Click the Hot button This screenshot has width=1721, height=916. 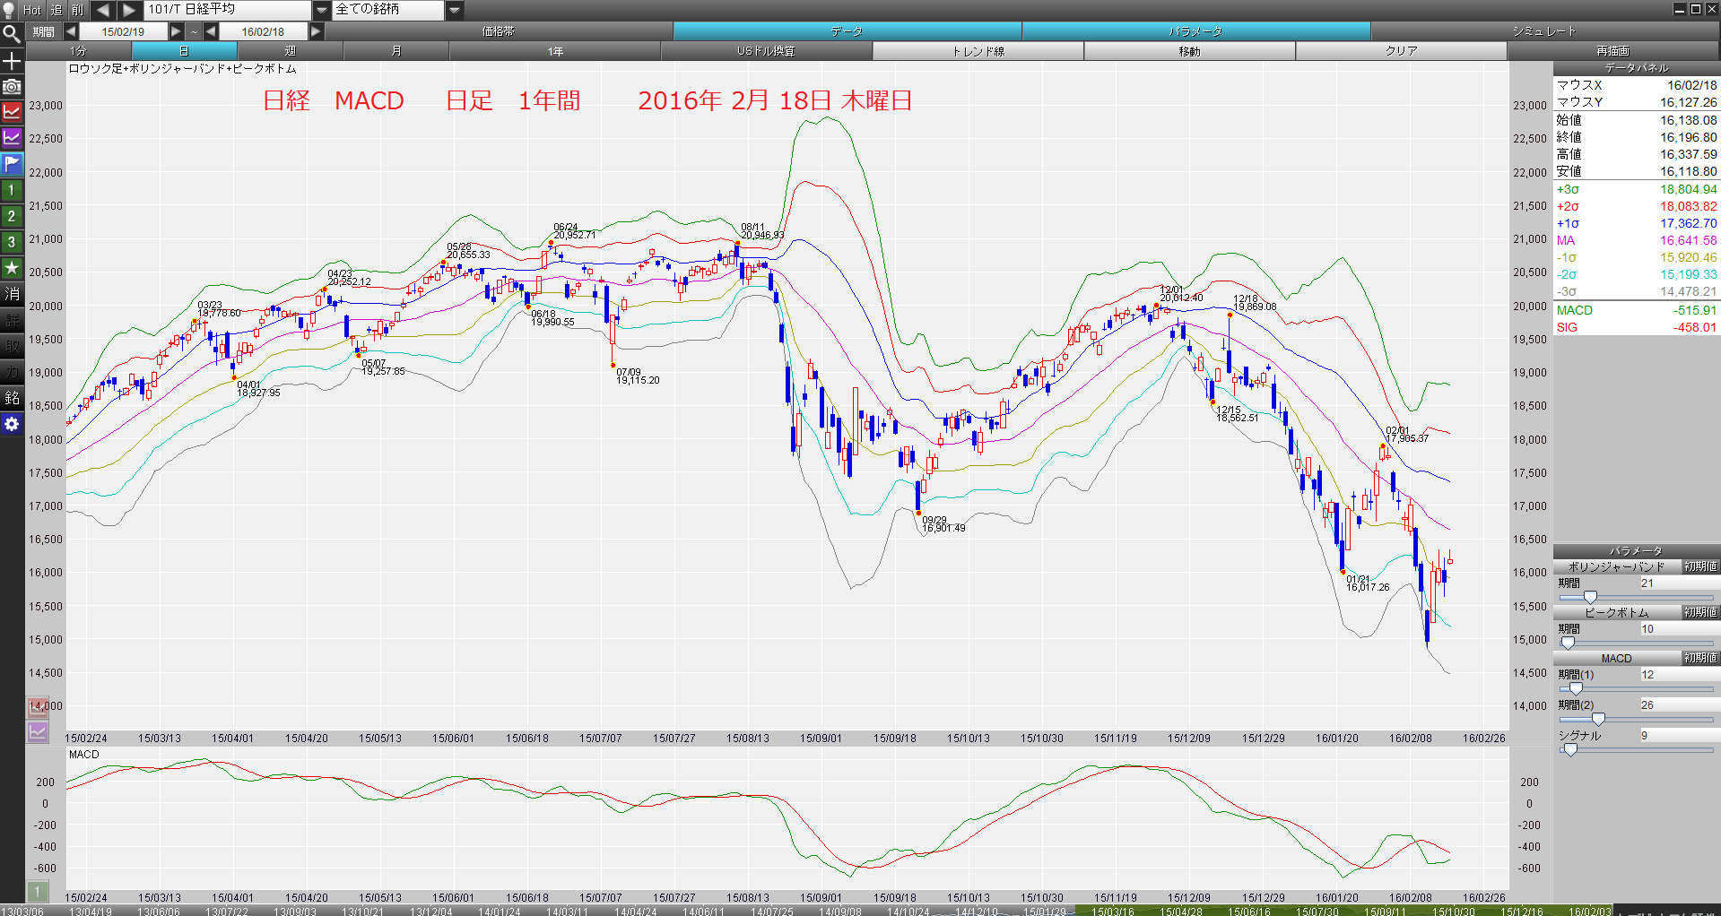coord(32,10)
